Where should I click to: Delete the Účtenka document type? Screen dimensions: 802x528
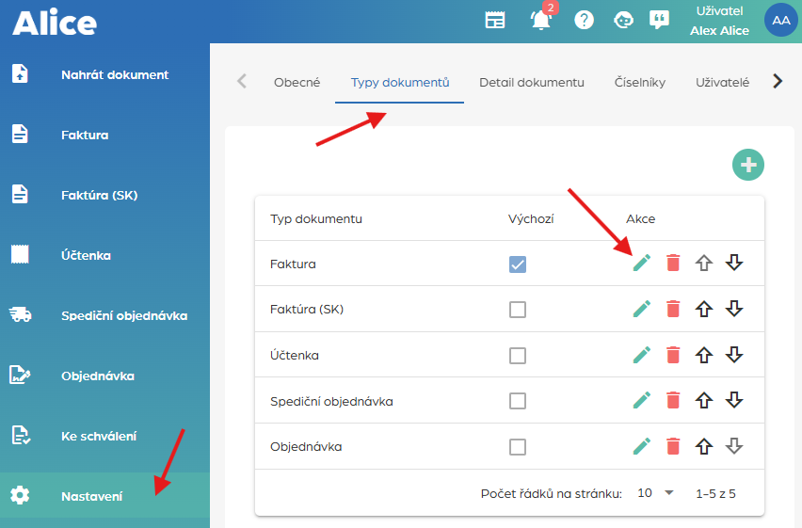(672, 355)
